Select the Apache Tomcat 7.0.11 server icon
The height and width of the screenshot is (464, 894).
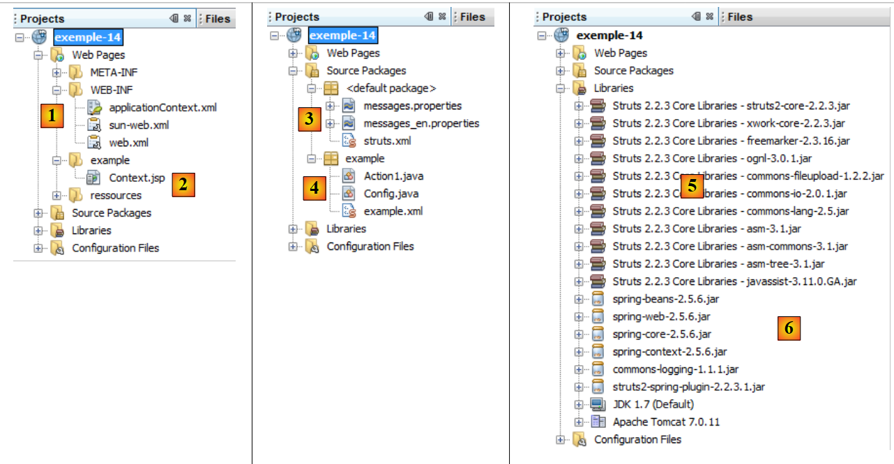pos(598,422)
